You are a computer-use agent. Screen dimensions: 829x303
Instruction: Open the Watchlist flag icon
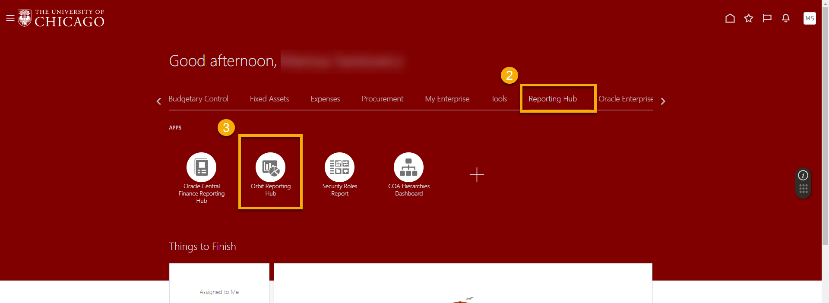tap(767, 18)
